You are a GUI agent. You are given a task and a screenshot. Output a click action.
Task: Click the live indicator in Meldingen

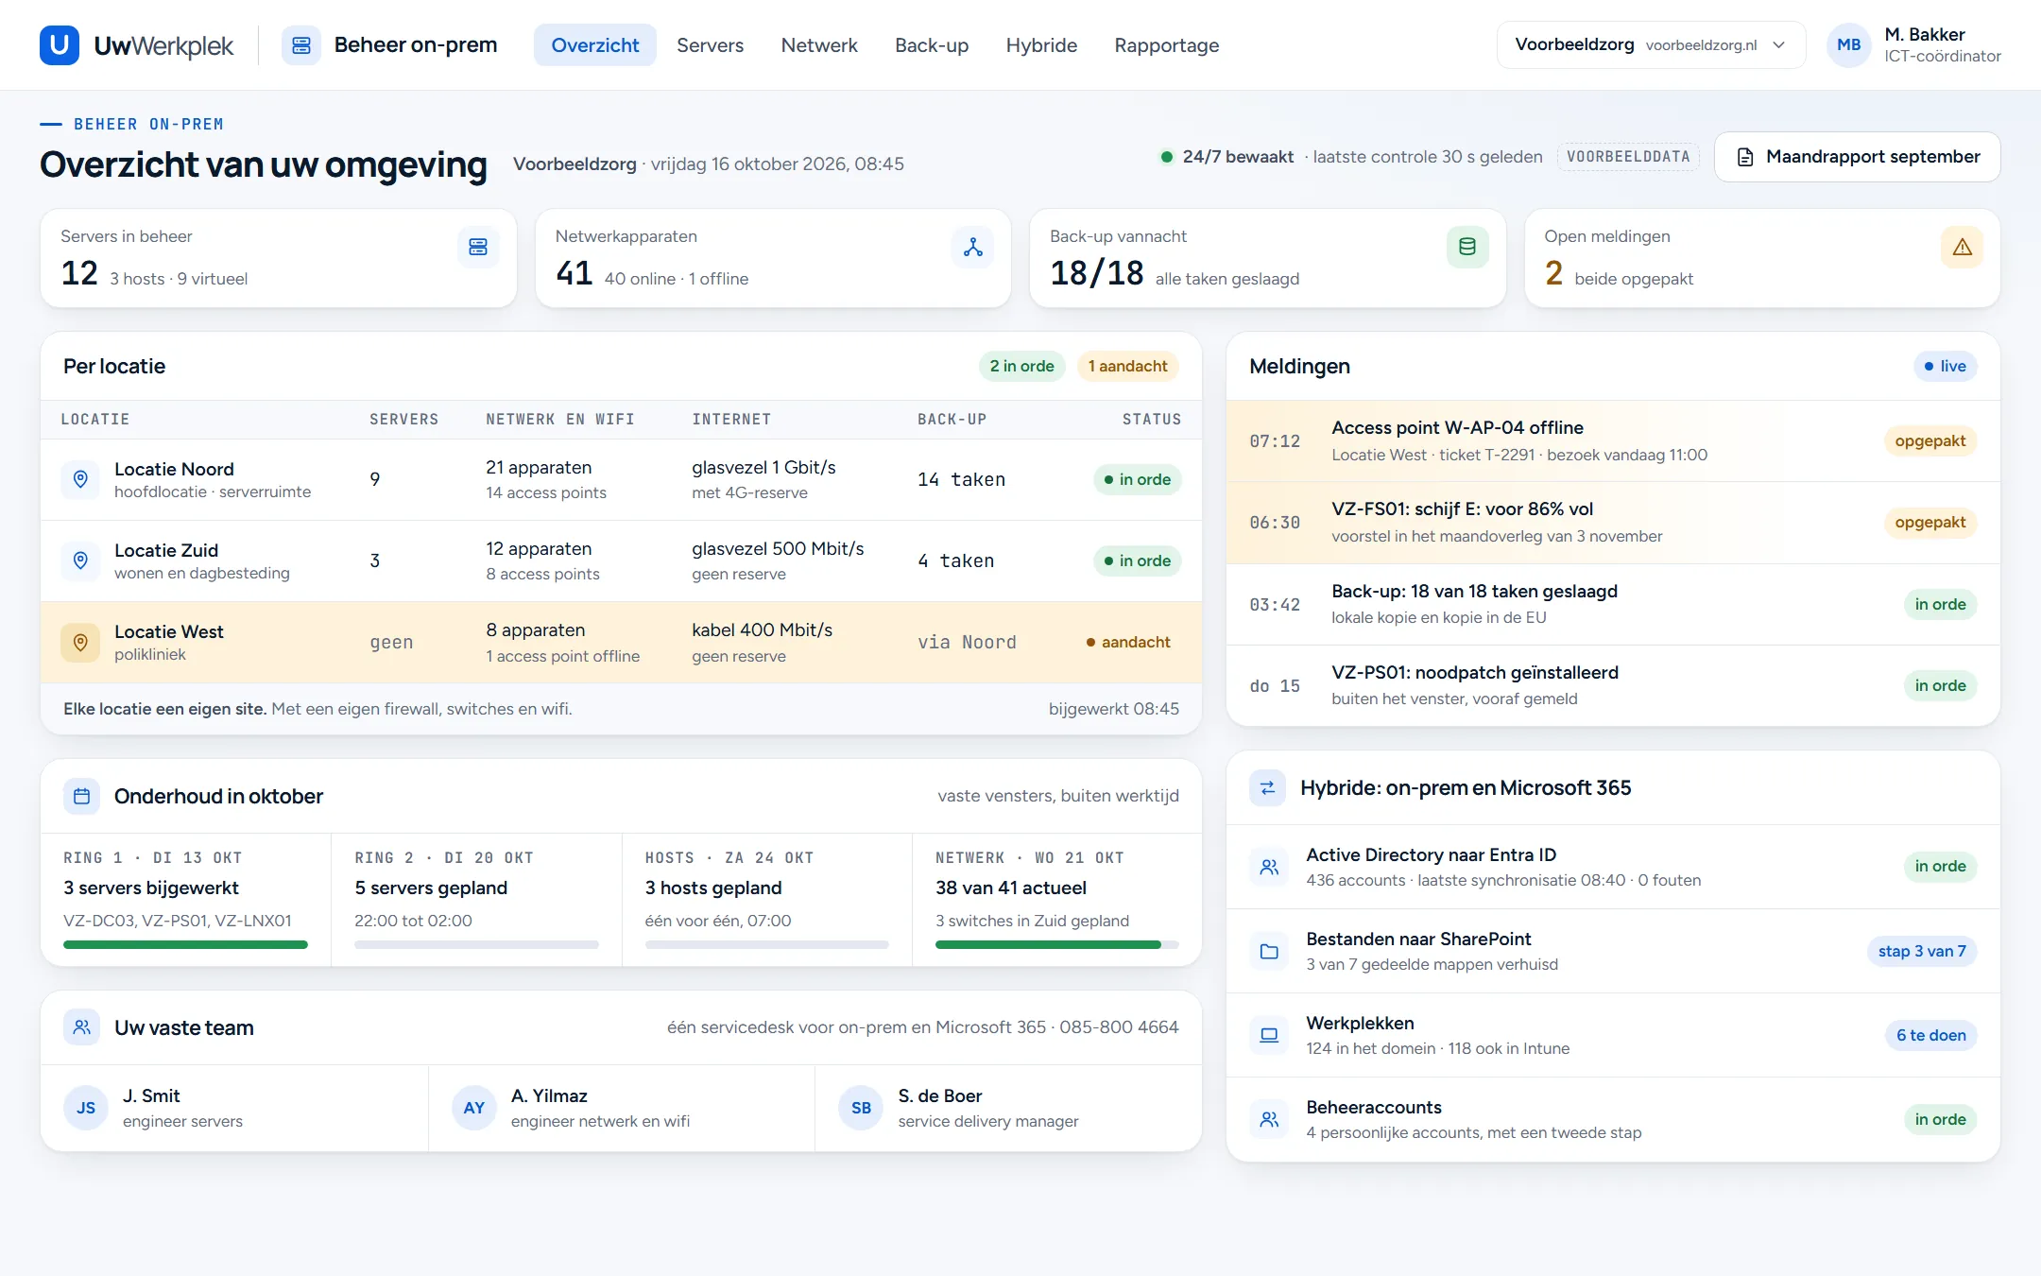point(1945,366)
